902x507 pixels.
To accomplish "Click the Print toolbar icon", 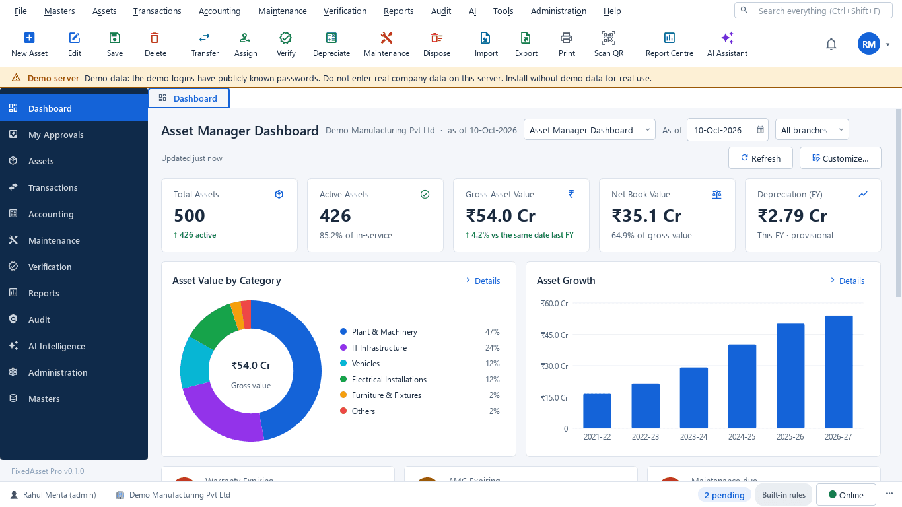I will pos(567,38).
